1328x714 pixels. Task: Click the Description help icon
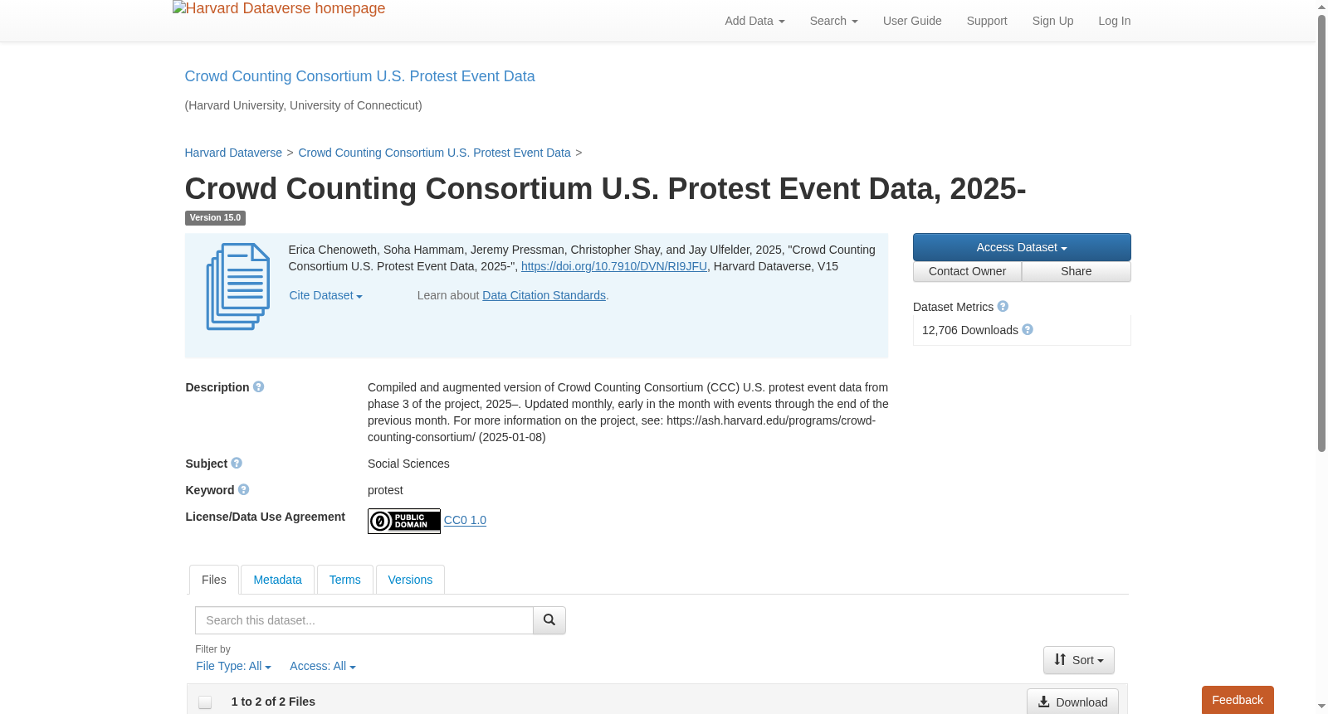(x=259, y=387)
